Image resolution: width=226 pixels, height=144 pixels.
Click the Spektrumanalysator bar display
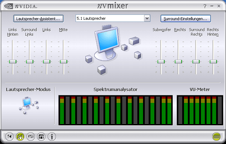(x=115, y=110)
